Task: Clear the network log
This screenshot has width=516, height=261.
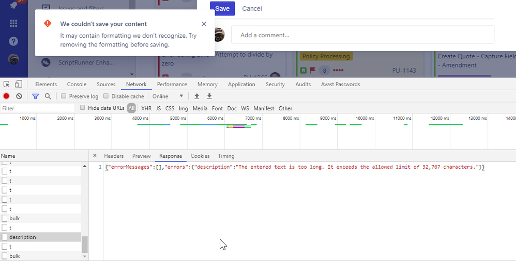Action: [x=19, y=96]
